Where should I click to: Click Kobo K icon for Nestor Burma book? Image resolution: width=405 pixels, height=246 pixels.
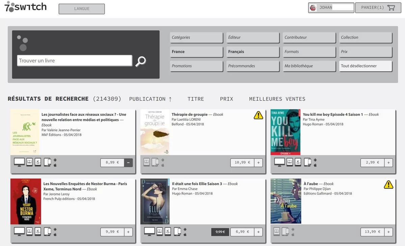tap(38, 232)
